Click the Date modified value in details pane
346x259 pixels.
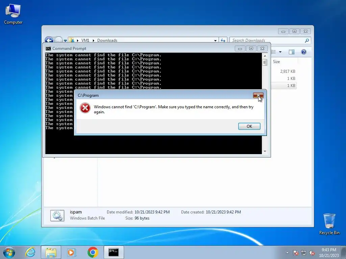point(152,212)
